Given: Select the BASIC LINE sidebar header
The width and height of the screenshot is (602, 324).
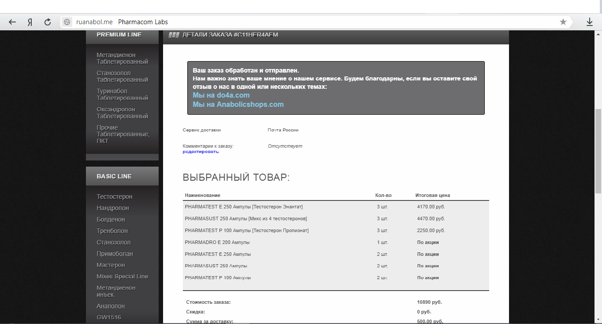Looking at the screenshot, I should coord(114,176).
